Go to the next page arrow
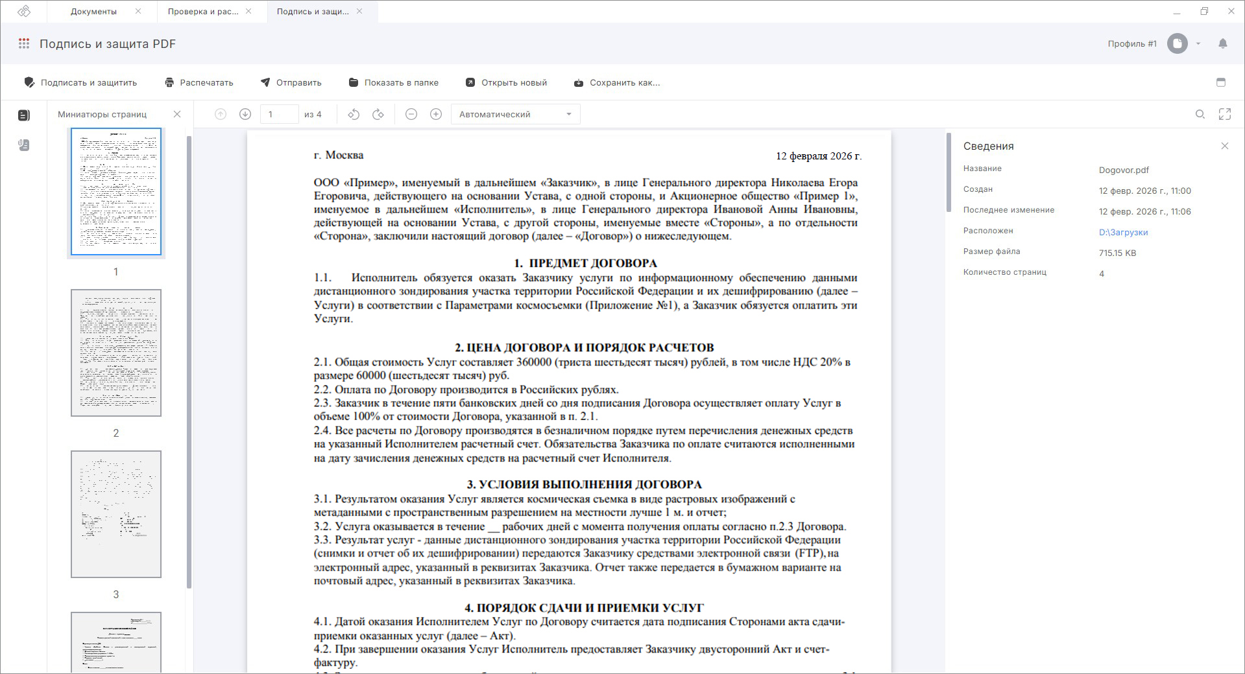The width and height of the screenshot is (1245, 674). tap(245, 114)
